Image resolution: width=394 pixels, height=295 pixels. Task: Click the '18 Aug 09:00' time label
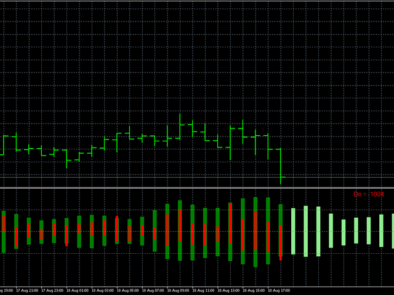[178, 291]
